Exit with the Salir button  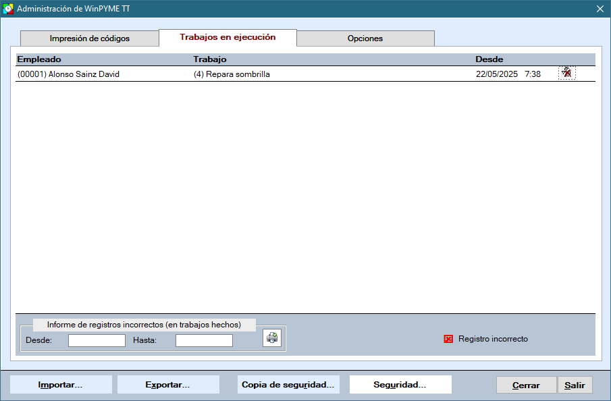coord(575,385)
